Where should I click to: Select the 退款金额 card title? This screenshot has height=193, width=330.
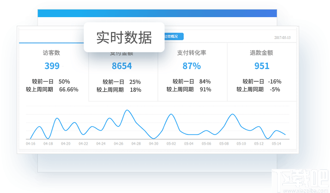coord(261,53)
